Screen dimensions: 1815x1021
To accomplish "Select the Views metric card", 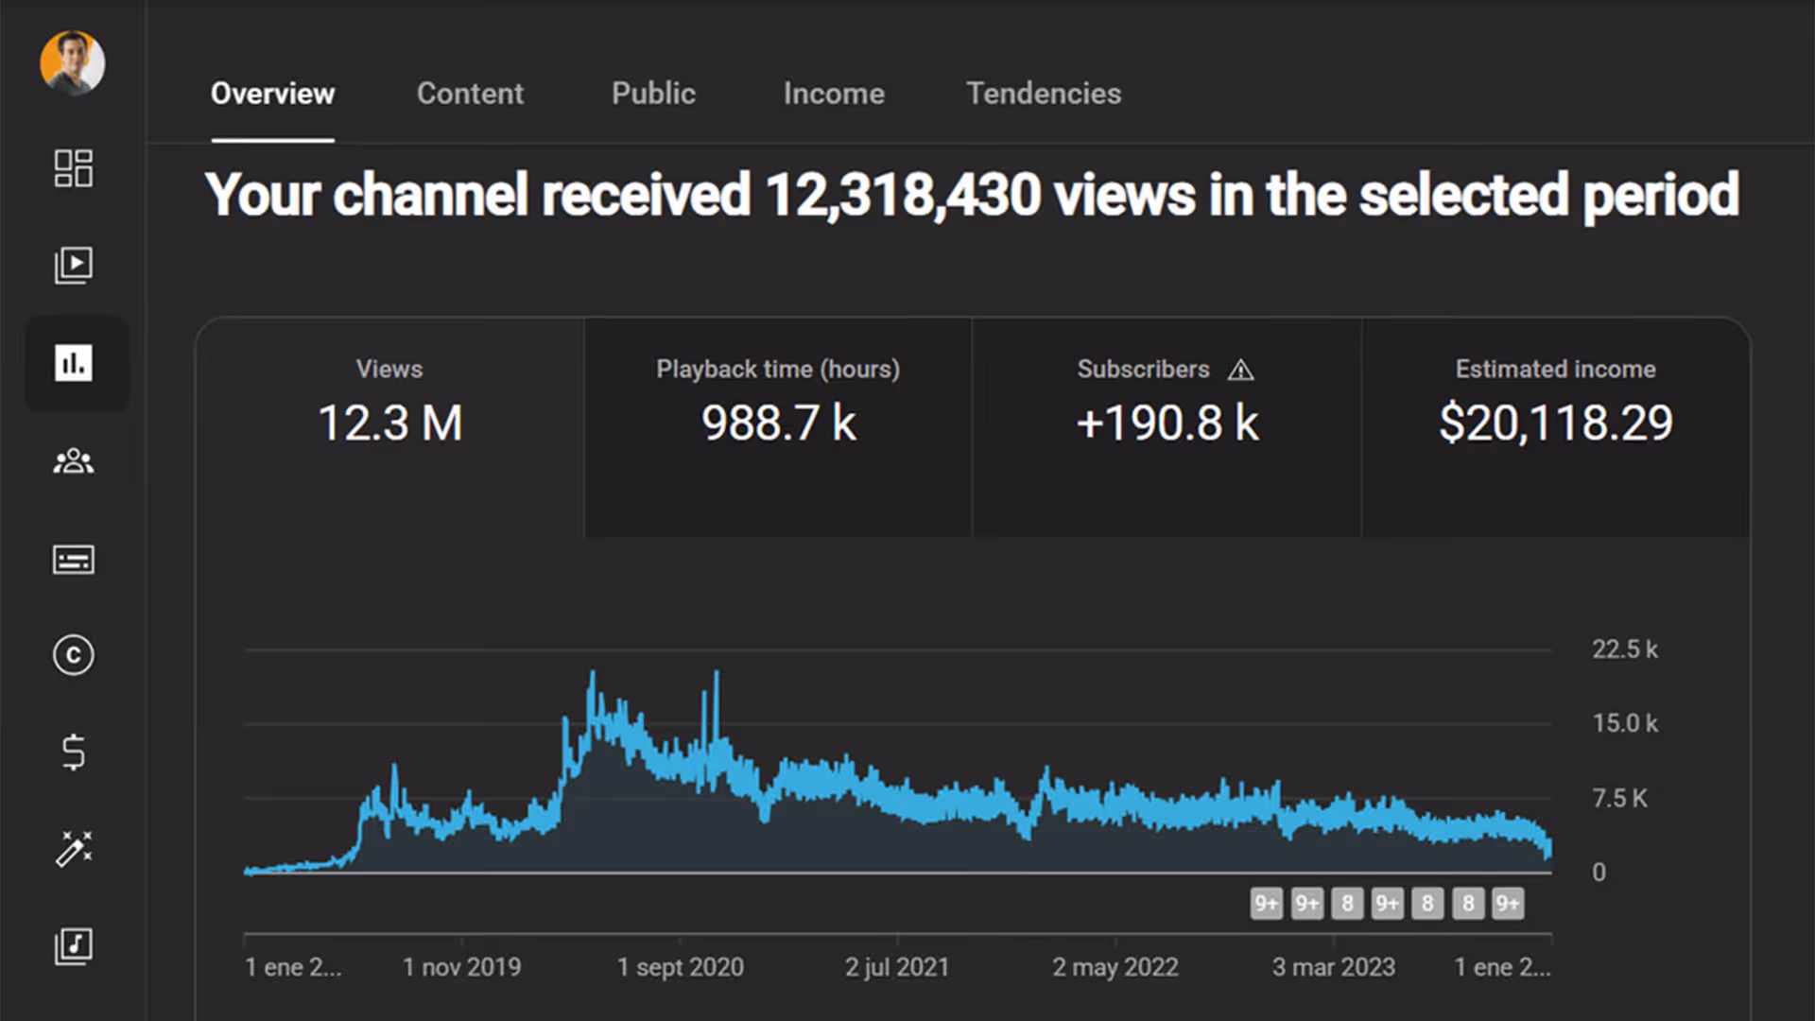I will 389,425.
